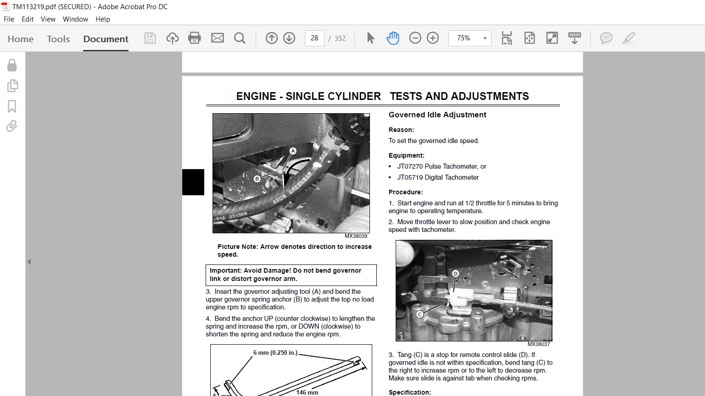This screenshot has height=396, width=705.
Task: Click the '/ 352' total pages text
Action: pos(337,38)
